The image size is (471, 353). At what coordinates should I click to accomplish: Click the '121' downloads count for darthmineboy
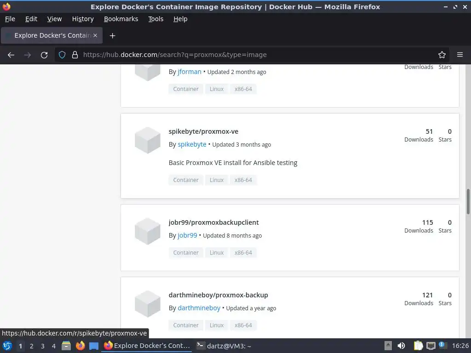coord(427,295)
